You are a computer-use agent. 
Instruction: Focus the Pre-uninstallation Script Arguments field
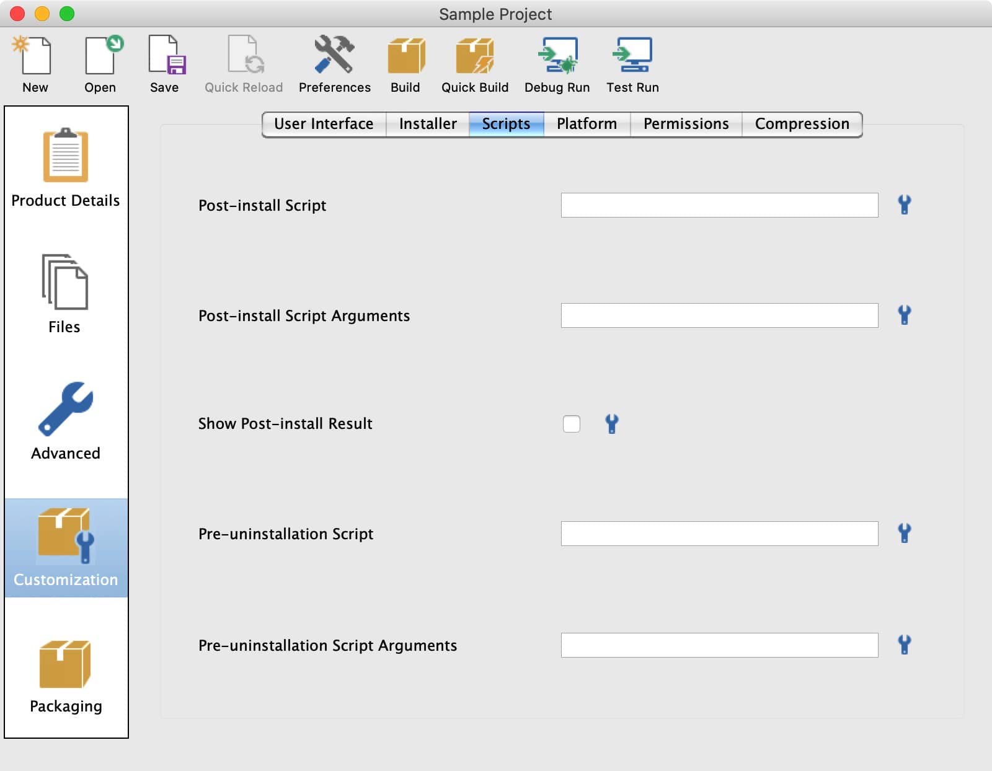click(x=719, y=645)
